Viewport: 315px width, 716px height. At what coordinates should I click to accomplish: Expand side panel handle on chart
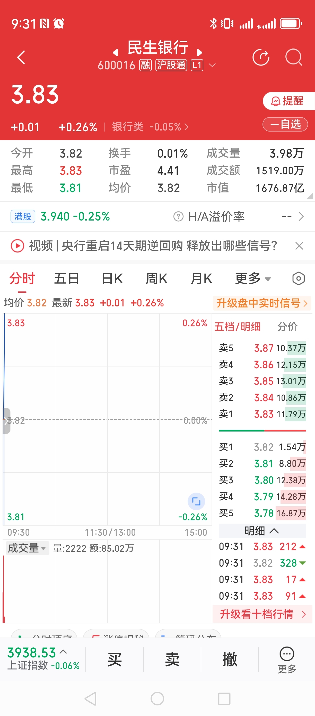point(6,421)
